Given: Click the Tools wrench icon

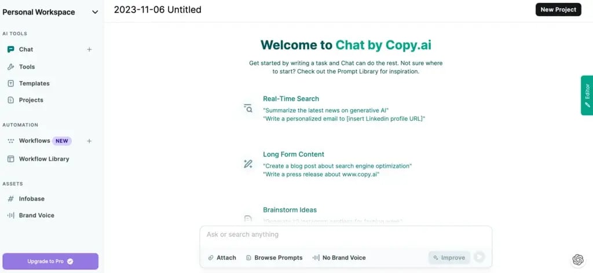Looking at the screenshot, I should tap(10, 67).
